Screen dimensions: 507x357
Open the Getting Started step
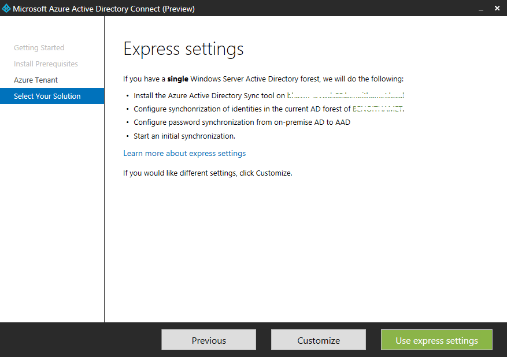pos(39,48)
